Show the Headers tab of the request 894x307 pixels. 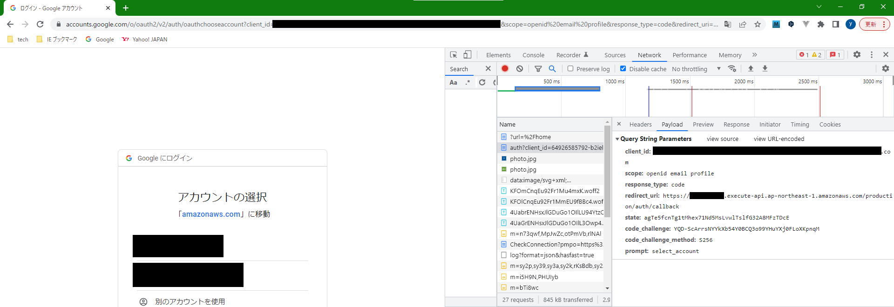(640, 124)
